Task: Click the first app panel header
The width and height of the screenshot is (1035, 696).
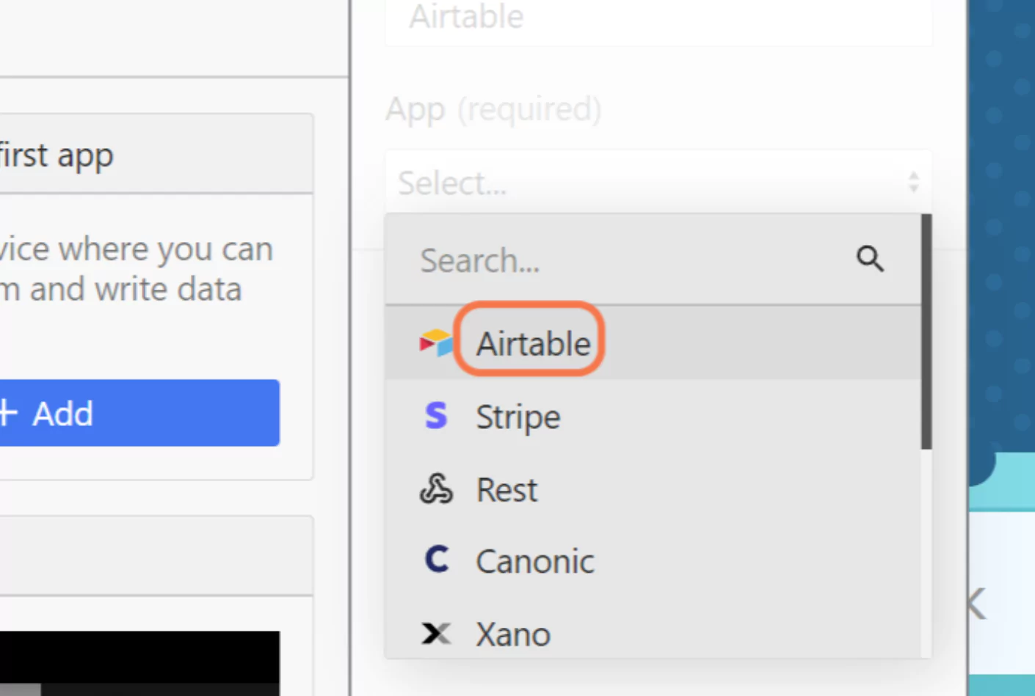Action: click(156, 154)
